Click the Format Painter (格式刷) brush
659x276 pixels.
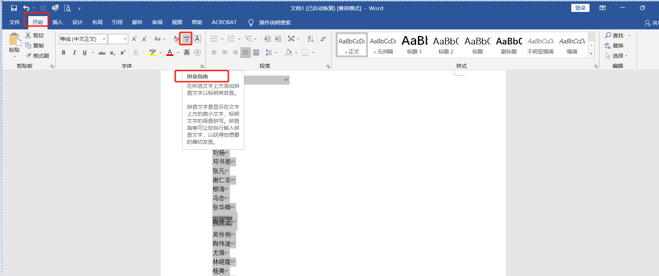pyautogui.click(x=37, y=56)
